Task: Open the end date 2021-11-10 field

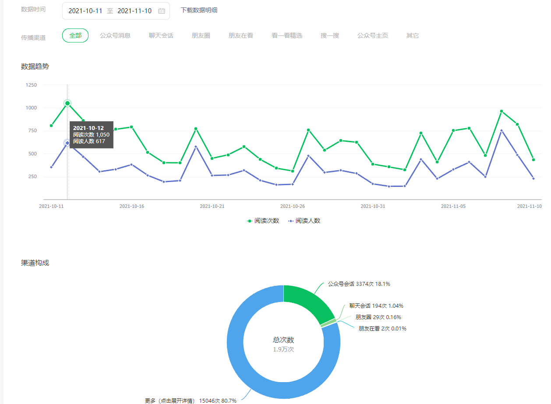Action: [x=134, y=11]
